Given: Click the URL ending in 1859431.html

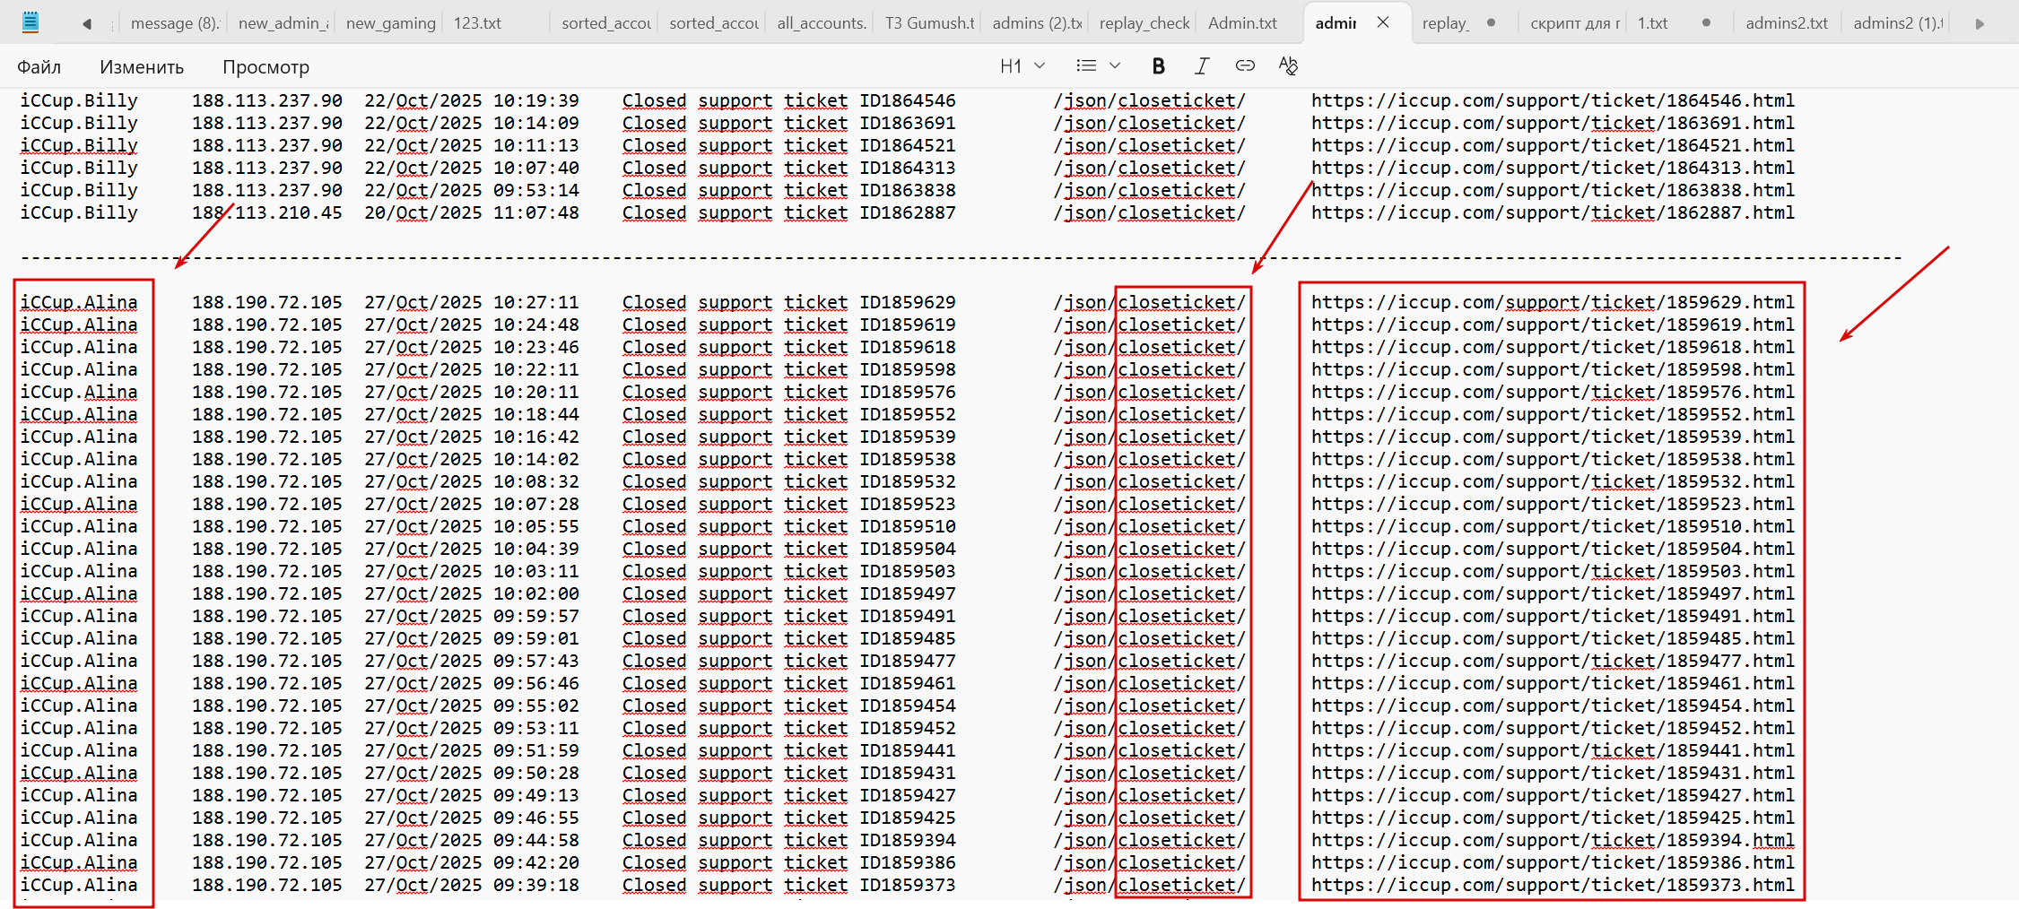Looking at the screenshot, I should [x=1553, y=773].
